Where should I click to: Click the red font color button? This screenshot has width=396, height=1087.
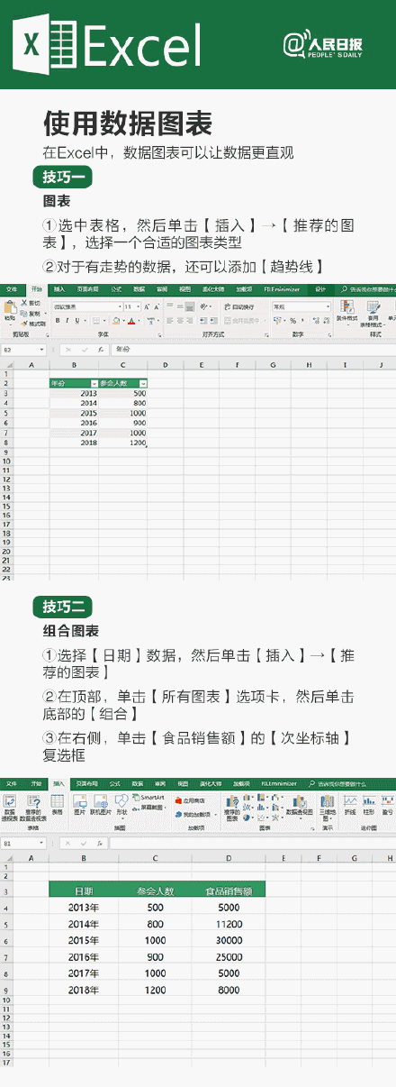[130, 320]
